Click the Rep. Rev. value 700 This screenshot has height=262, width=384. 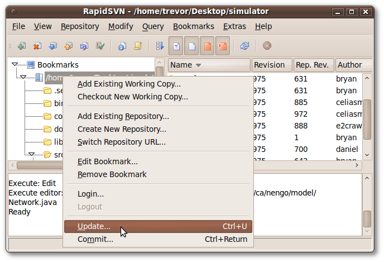pyautogui.click(x=301, y=149)
